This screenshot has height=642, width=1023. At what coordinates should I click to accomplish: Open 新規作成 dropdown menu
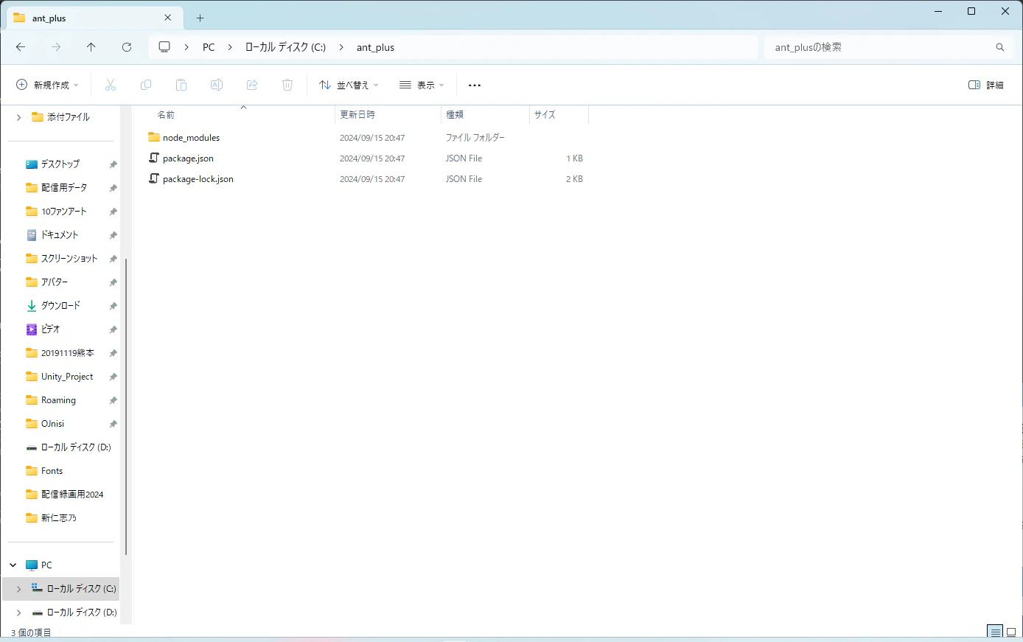47,86
